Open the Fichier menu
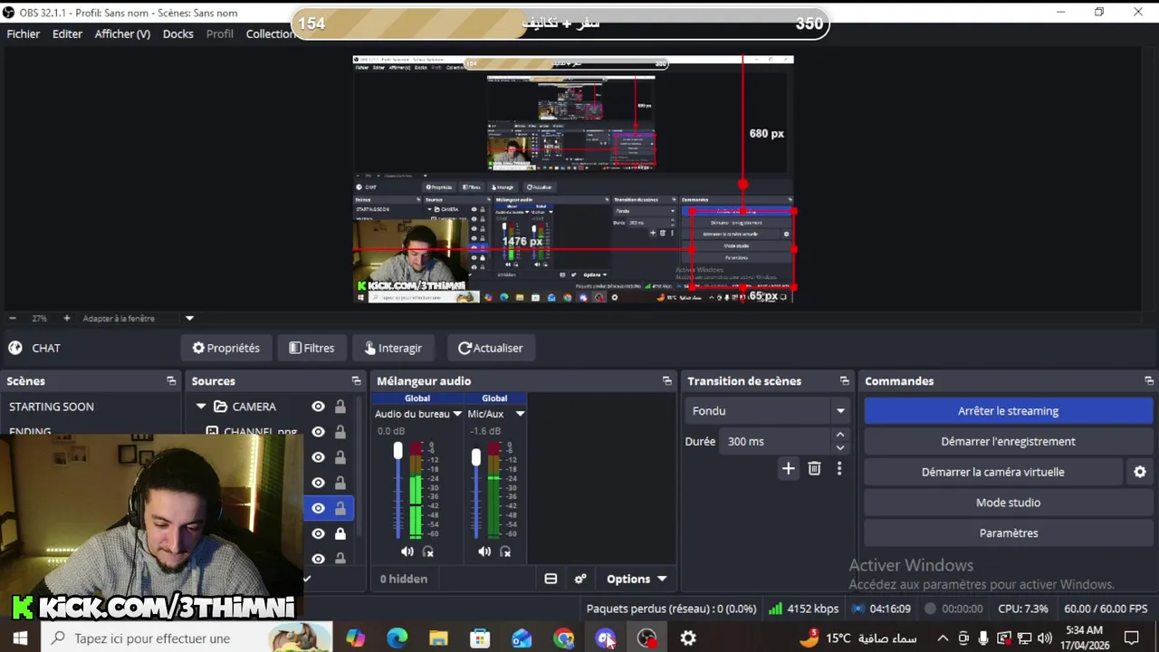 pyautogui.click(x=24, y=34)
